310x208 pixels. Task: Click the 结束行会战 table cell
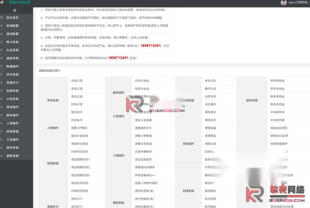[153, 89]
